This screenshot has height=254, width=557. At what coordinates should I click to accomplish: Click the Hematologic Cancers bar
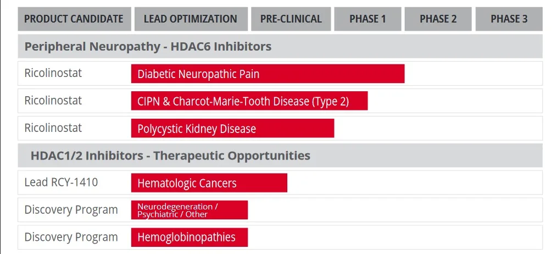[209, 183]
